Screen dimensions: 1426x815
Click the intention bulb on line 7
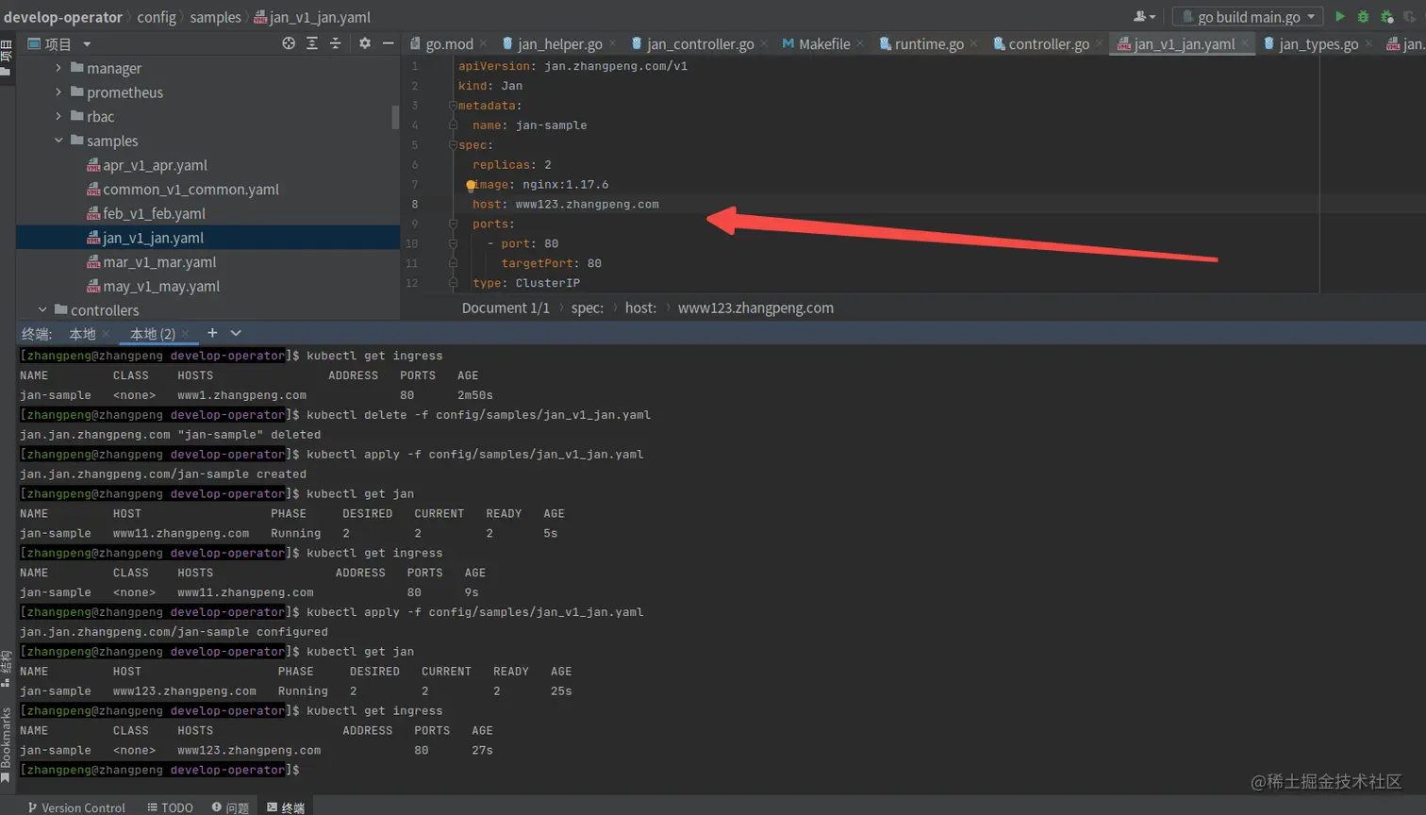point(471,186)
